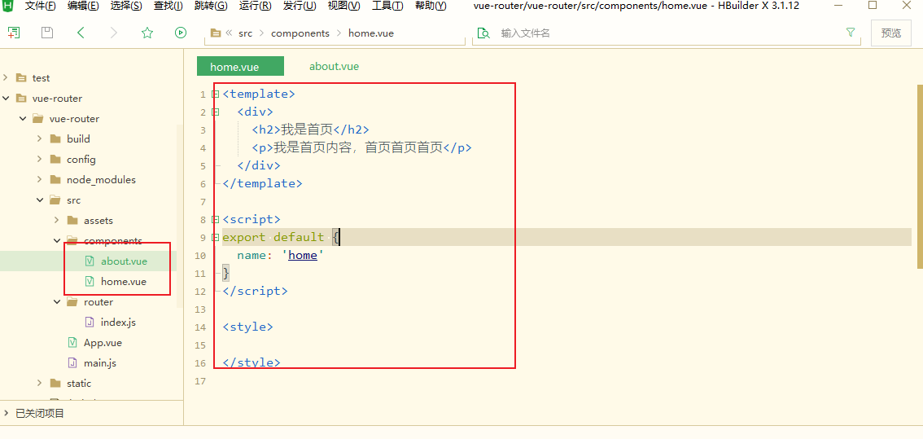Click the folder icon in breadcrumb bar
The width and height of the screenshot is (923, 439).
216,33
